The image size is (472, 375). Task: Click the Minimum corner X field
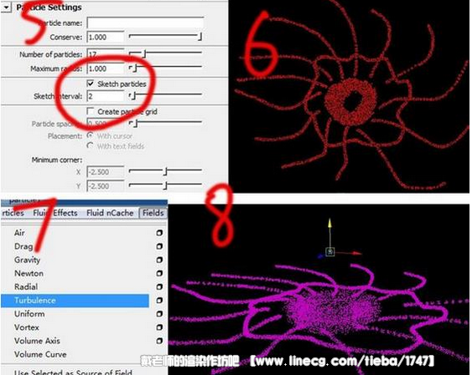tap(106, 172)
